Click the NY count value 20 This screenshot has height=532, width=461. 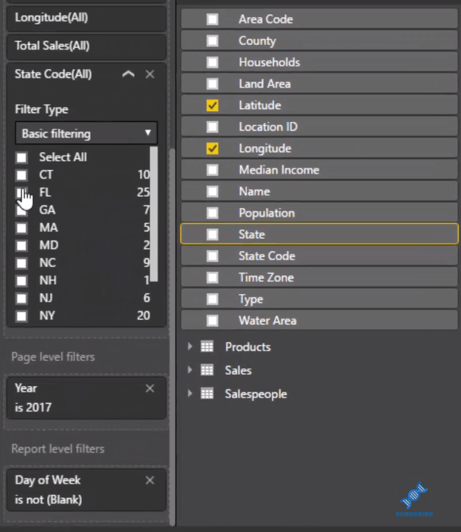[x=144, y=315]
